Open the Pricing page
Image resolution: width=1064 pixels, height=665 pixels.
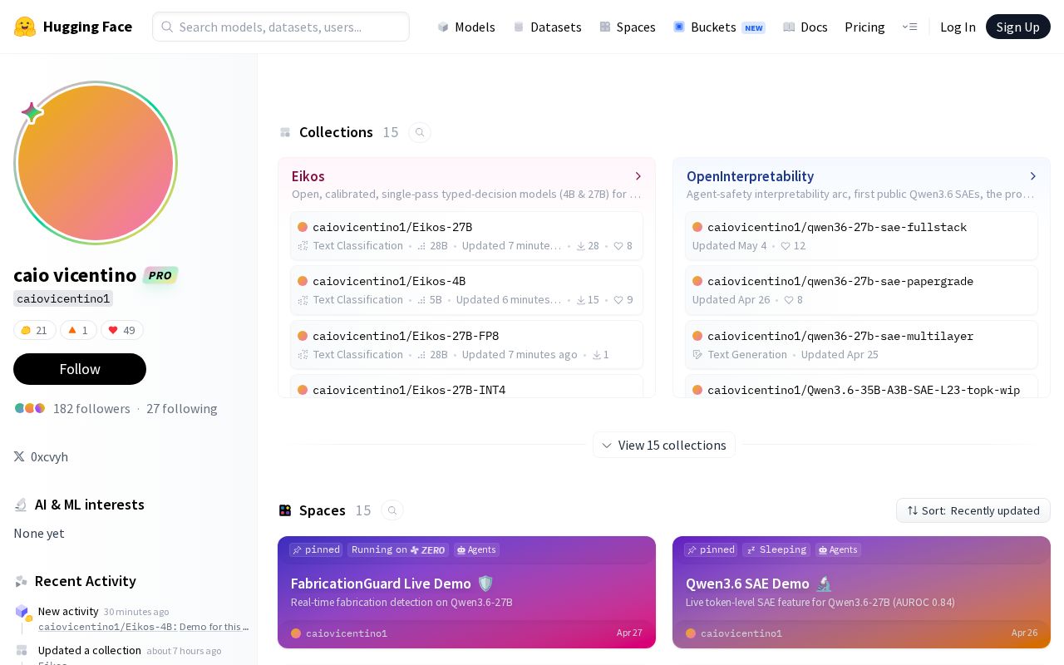point(864,27)
